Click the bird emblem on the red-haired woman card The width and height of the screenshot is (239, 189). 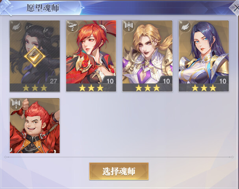(x=72, y=27)
